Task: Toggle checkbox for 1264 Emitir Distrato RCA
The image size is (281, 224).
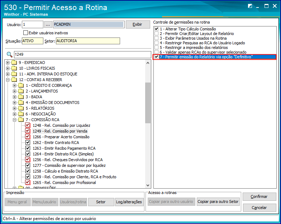Action: (x=28, y=154)
